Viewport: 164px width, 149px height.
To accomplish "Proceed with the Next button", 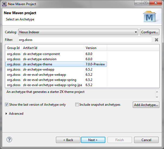I will click(x=93, y=140).
